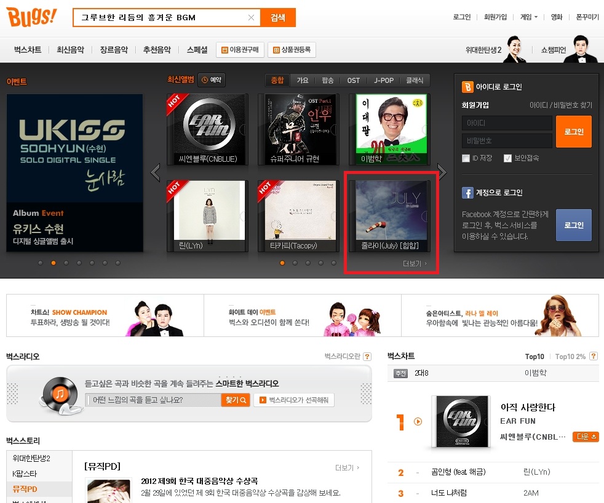Image resolution: width=604 pixels, height=503 pixels.
Task: Open the SHOW CHAMPION vote banner
Action: pos(105,315)
